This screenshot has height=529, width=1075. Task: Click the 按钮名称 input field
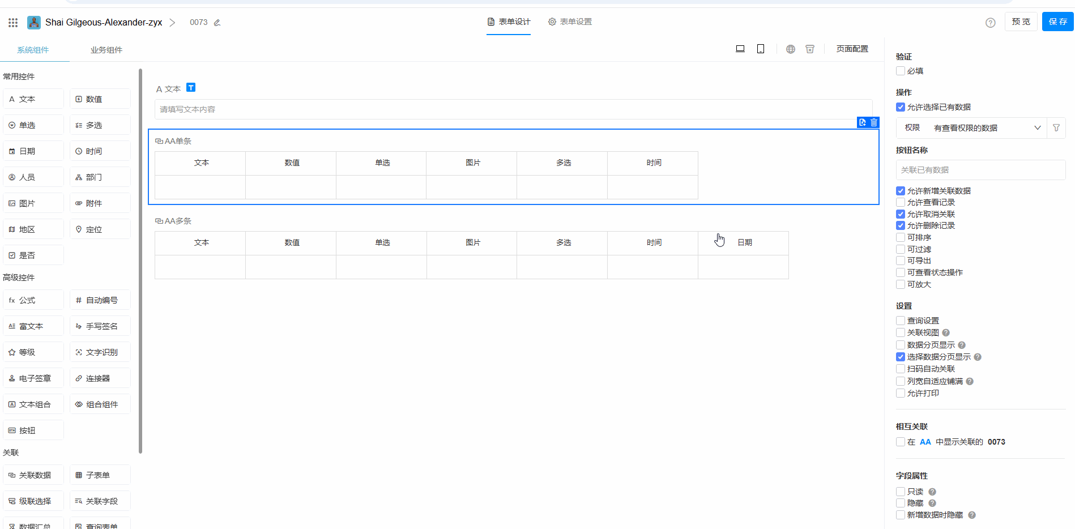click(980, 170)
